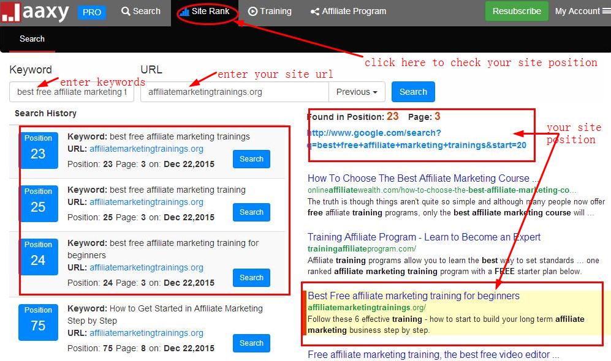Click the Jaaxy logo
Screen dimensions: 611x361
(35, 12)
